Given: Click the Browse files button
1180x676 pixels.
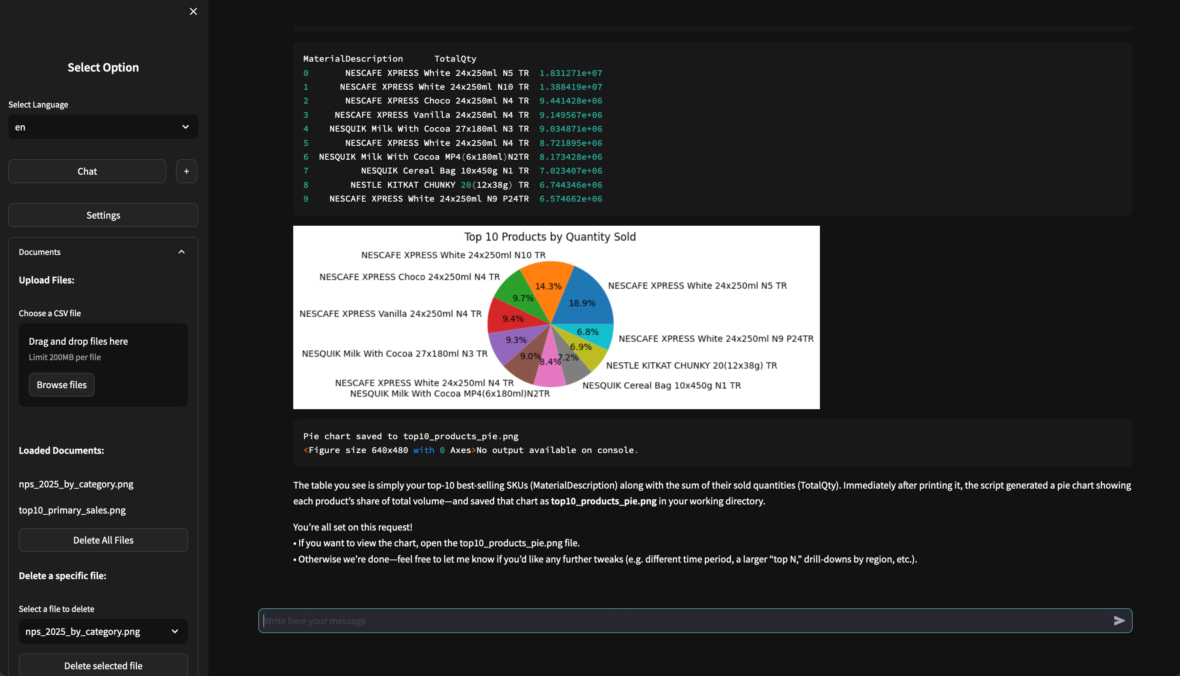Looking at the screenshot, I should [x=62, y=384].
